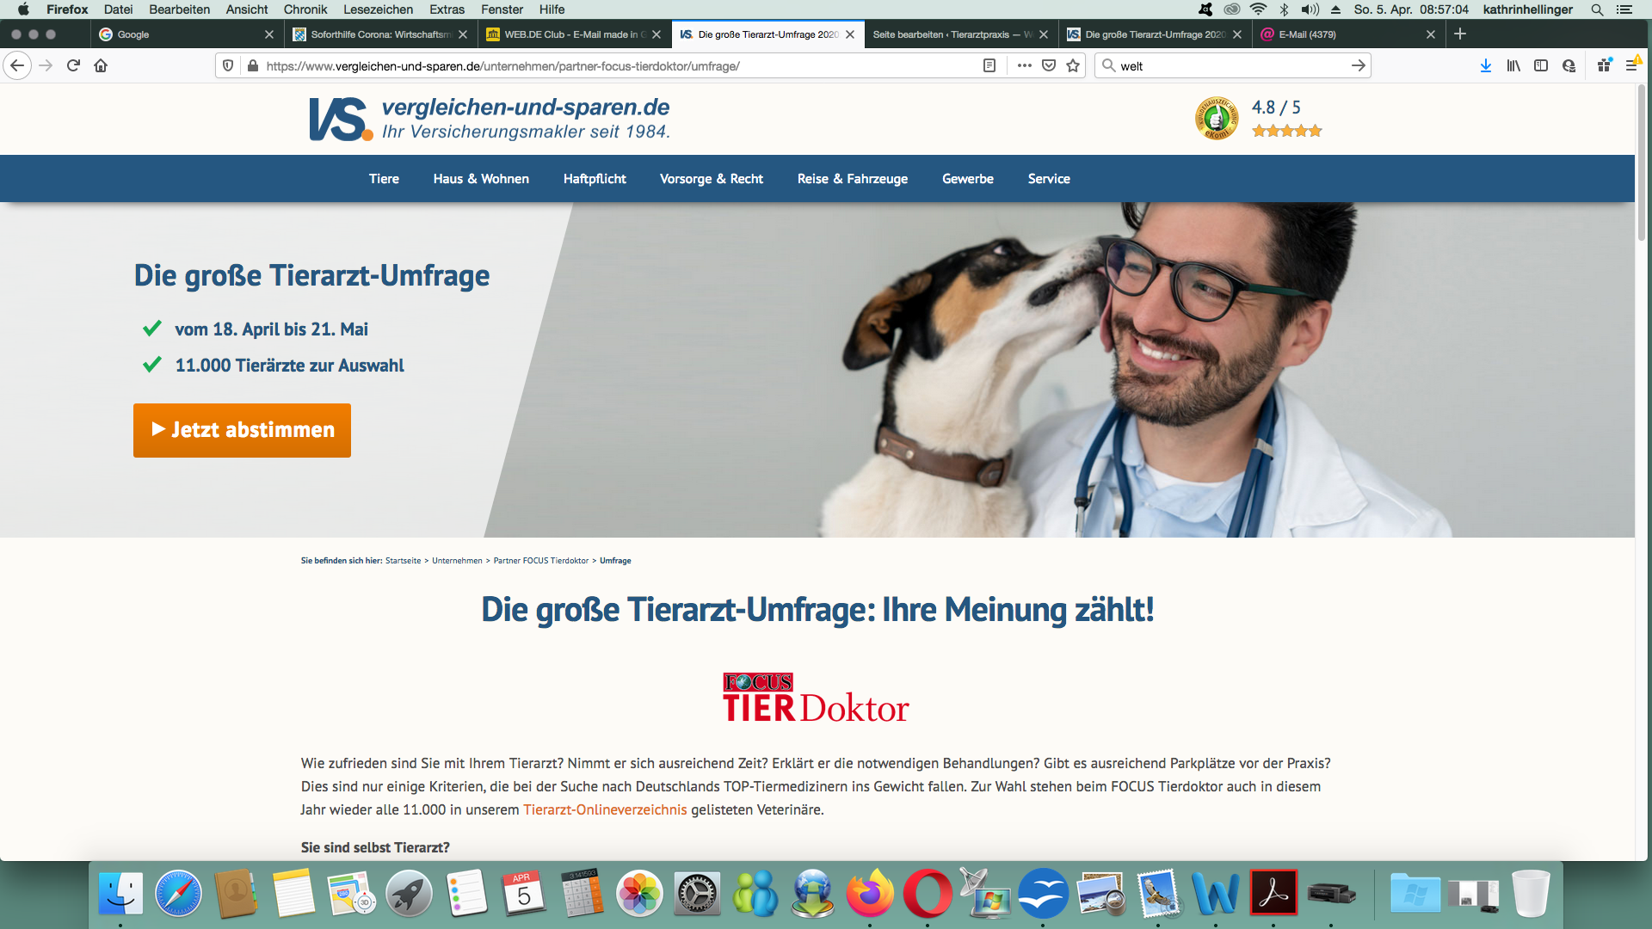This screenshot has width=1652, height=929.
Task: Click the Jetzt abstimmen button
Action: point(242,430)
